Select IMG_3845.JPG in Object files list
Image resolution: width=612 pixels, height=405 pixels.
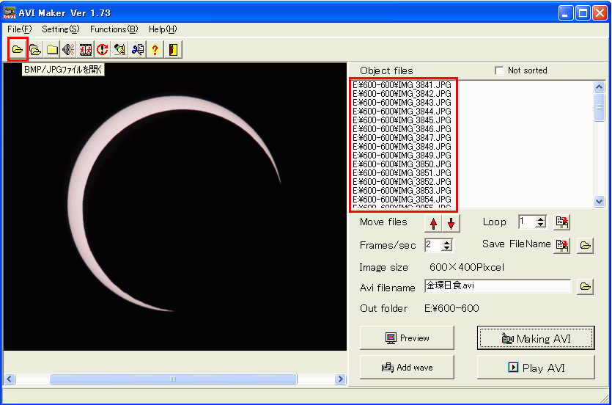[x=402, y=120]
